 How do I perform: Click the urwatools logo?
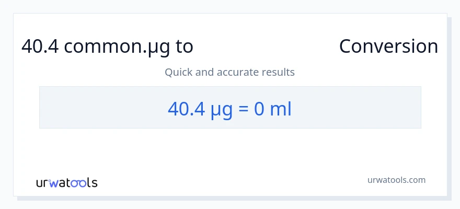coord(66,182)
